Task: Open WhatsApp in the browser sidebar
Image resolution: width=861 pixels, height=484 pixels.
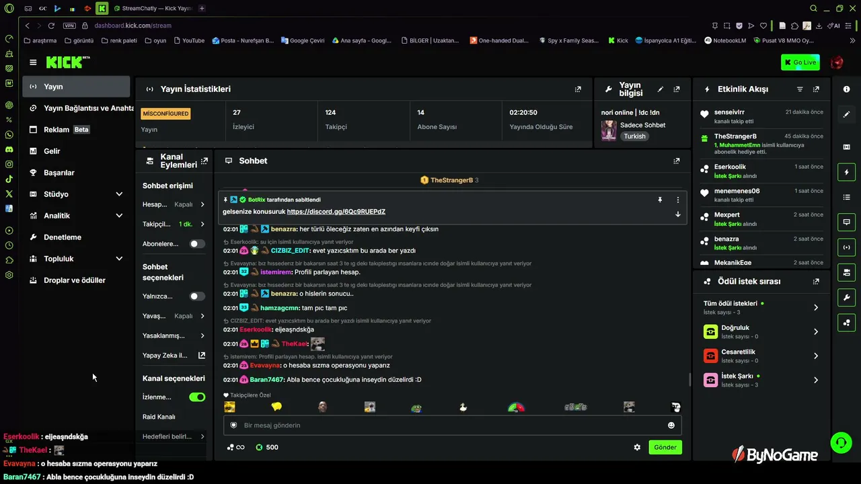Action: pos(9,134)
